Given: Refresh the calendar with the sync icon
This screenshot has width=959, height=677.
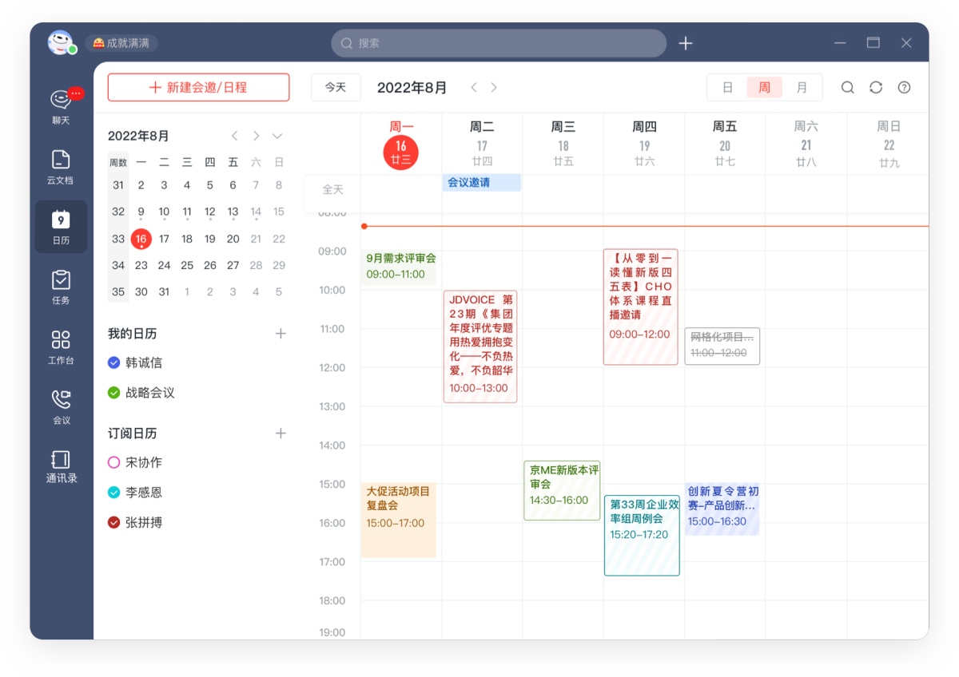Looking at the screenshot, I should pyautogui.click(x=876, y=87).
